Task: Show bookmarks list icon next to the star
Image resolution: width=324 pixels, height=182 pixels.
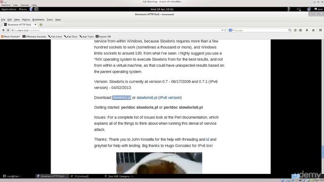Action: click(x=301, y=30)
